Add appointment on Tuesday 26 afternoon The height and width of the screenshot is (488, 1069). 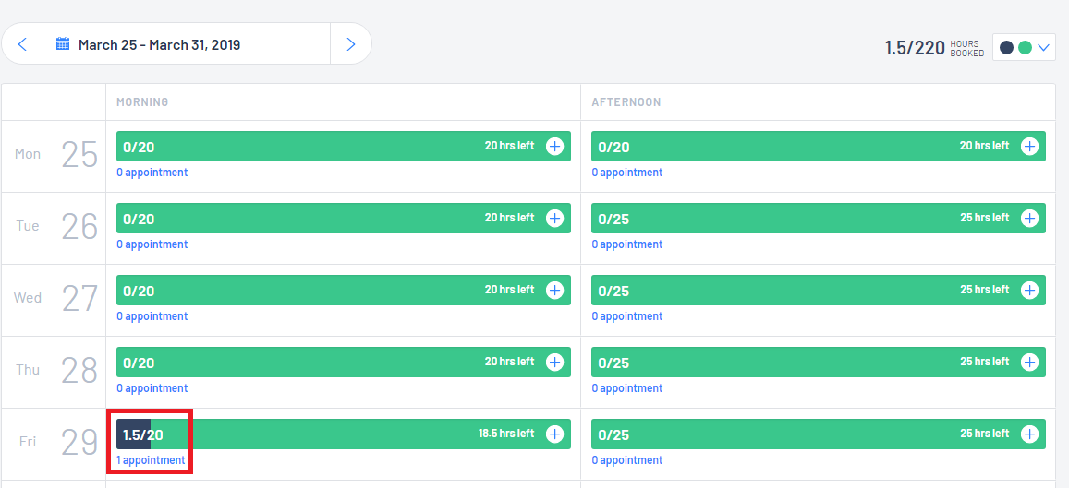pyautogui.click(x=1029, y=218)
